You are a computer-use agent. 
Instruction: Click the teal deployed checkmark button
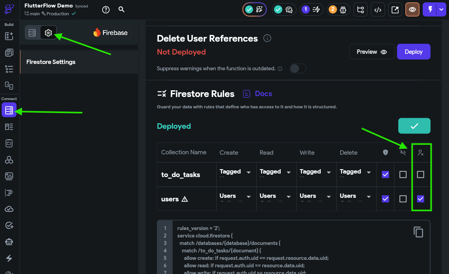(x=414, y=126)
